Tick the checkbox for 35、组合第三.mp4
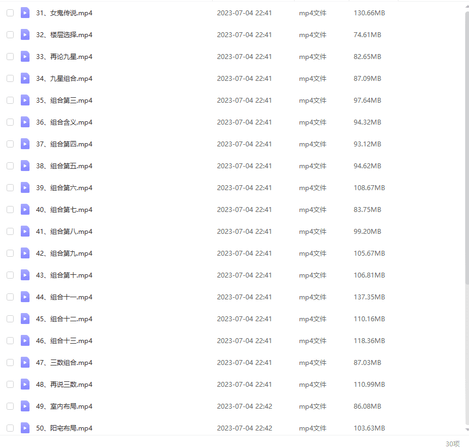The height and width of the screenshot is (448, 469). tap(10, 100)
